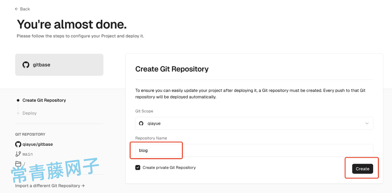
Task: Click filled step dot for Create Git Repository
Action: (18, 100)
